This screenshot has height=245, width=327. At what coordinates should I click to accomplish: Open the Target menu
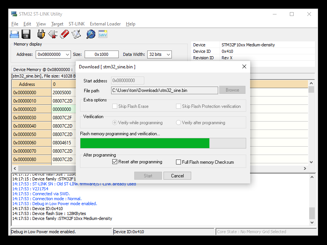[57, 24]
